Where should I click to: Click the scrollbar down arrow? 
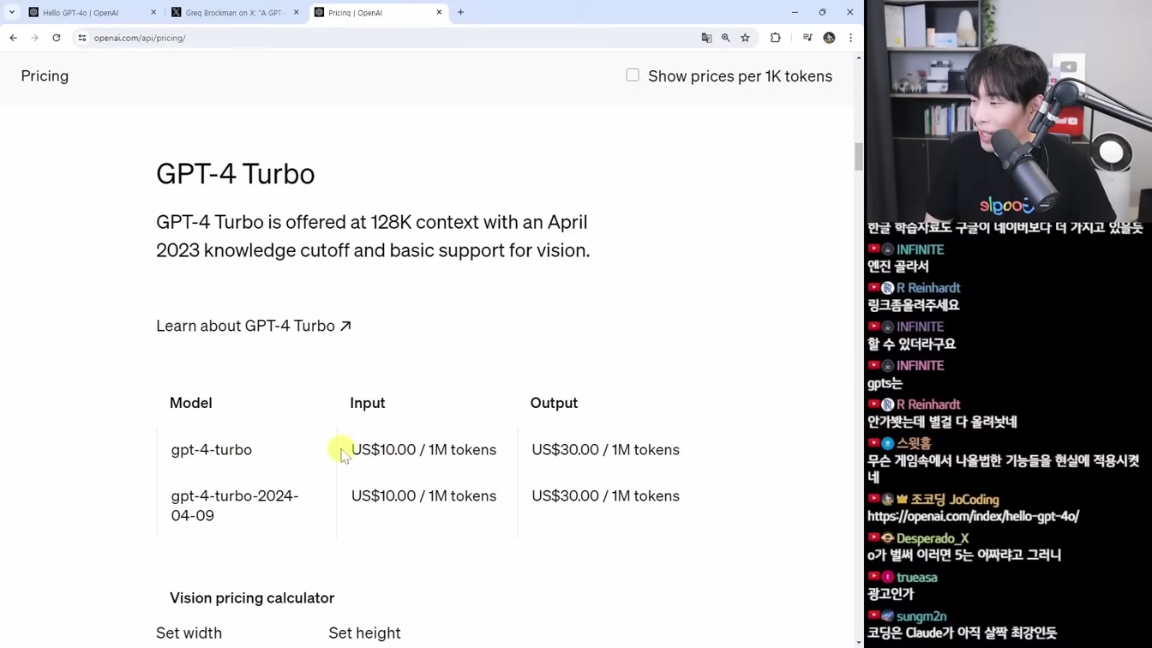859,642
